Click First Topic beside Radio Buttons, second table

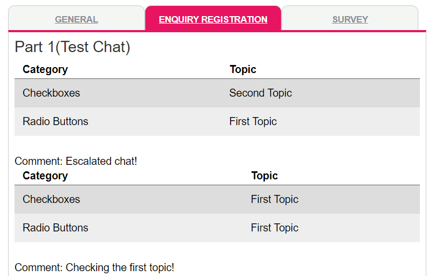pyautogui.click(x=275, y=228)
